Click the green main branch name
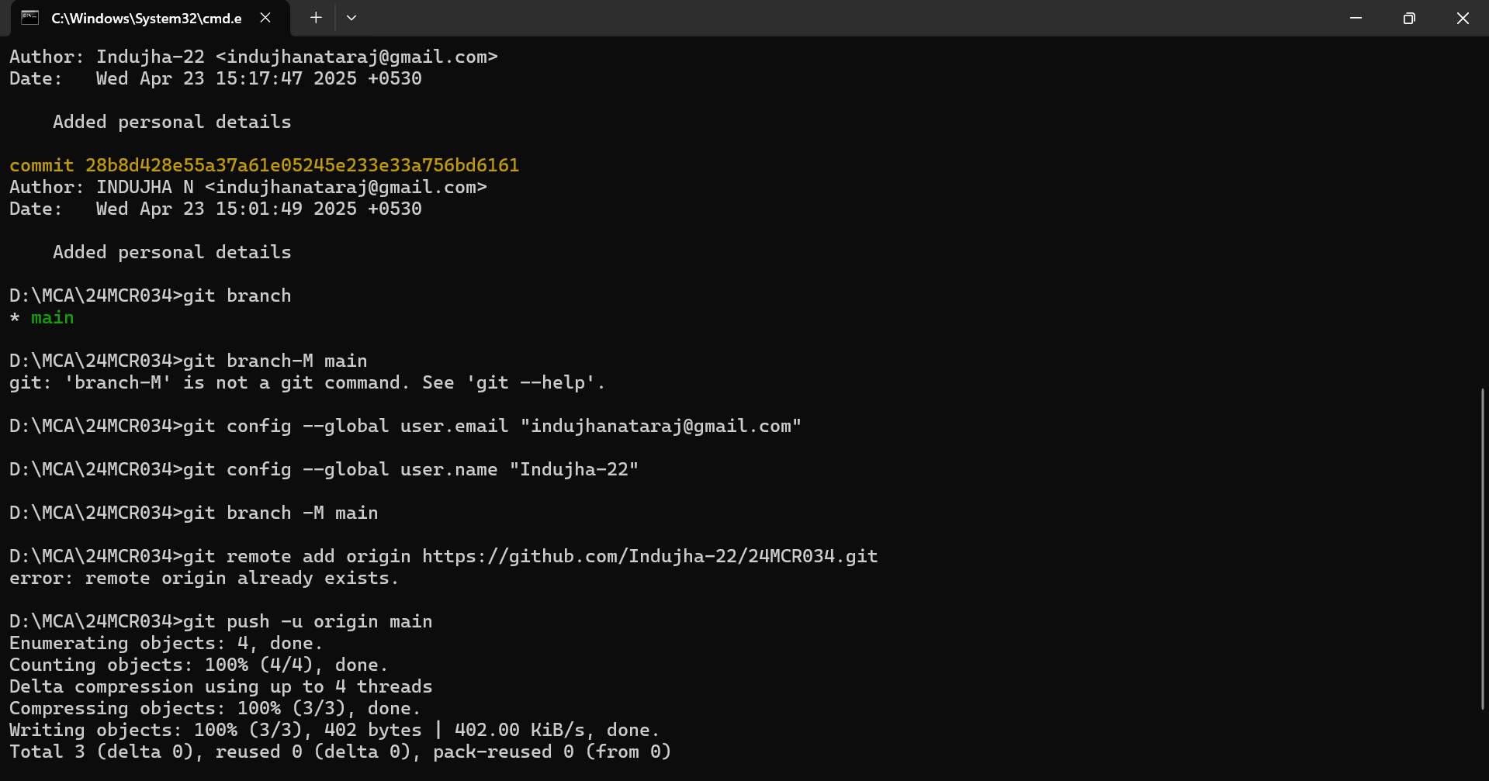The width and height of the screenshot is (1489, 781). 52,317
